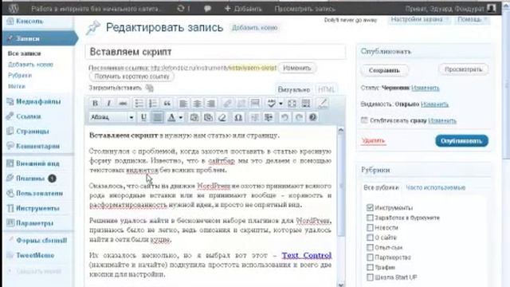This screenshot has width=510, height=287.
Task: Click the upload/insert media icon
Action: 149,88
